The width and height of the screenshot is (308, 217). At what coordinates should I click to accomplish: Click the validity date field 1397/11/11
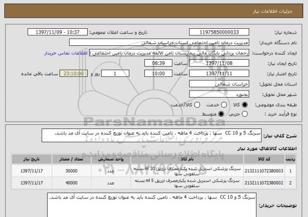[x=219, y=74]
